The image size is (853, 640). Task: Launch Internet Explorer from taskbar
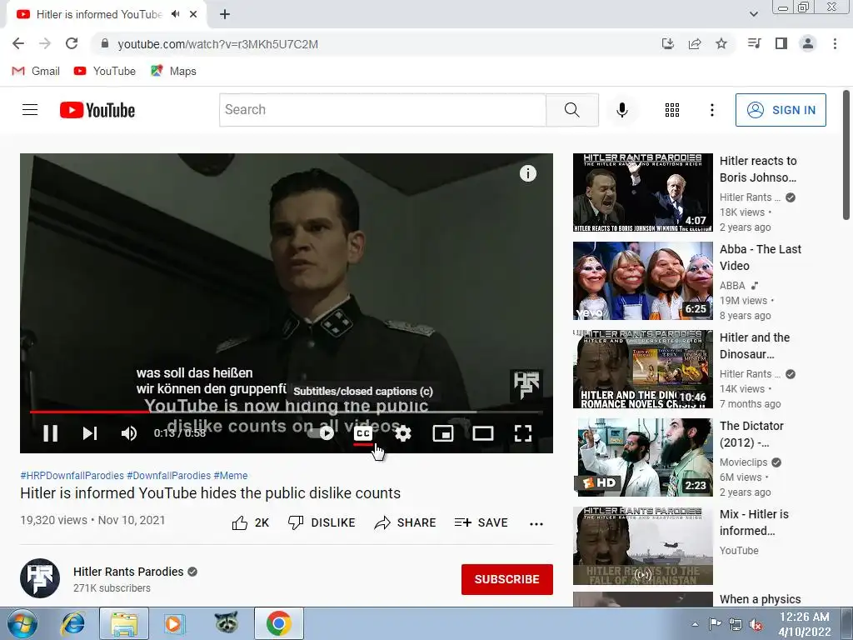click(x=73, y=623)
